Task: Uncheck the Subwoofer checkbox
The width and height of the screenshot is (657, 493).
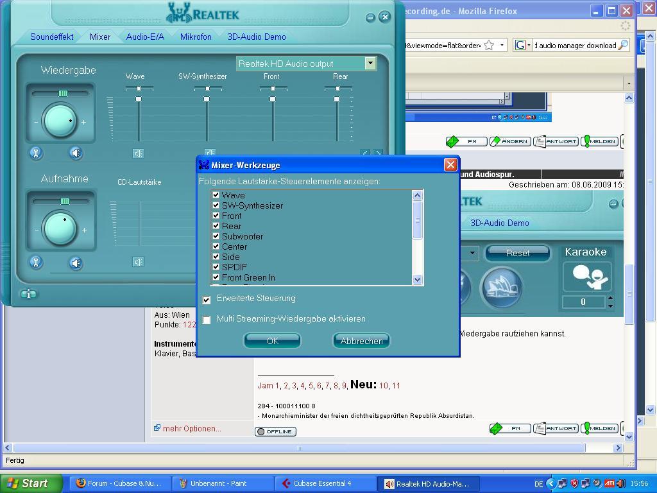Action: (216, 236)
